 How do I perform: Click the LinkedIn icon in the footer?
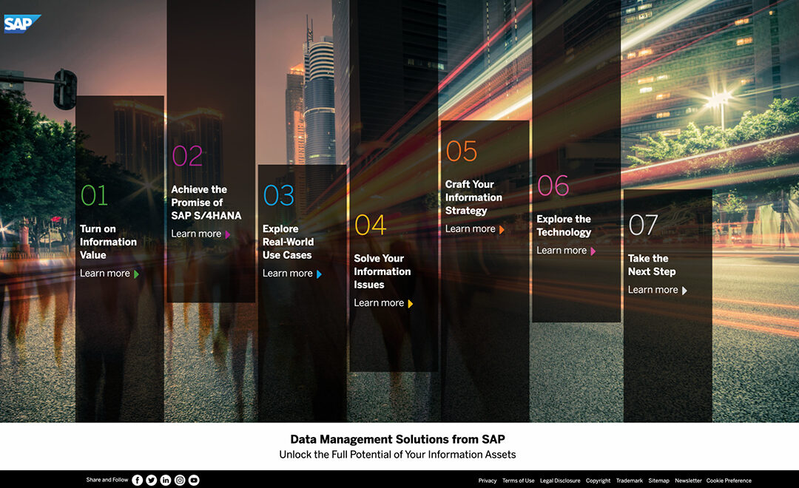pos(165,480)
